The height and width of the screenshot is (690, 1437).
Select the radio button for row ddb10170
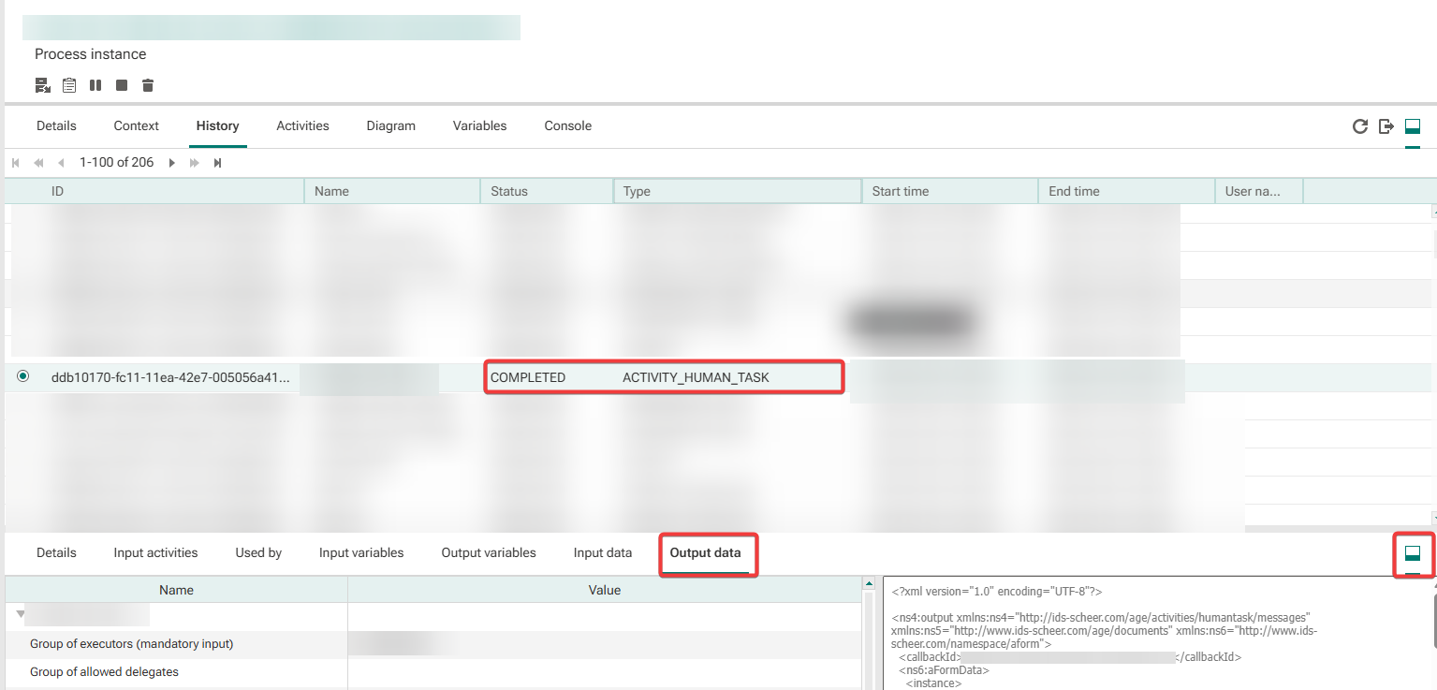coord(23,376)
